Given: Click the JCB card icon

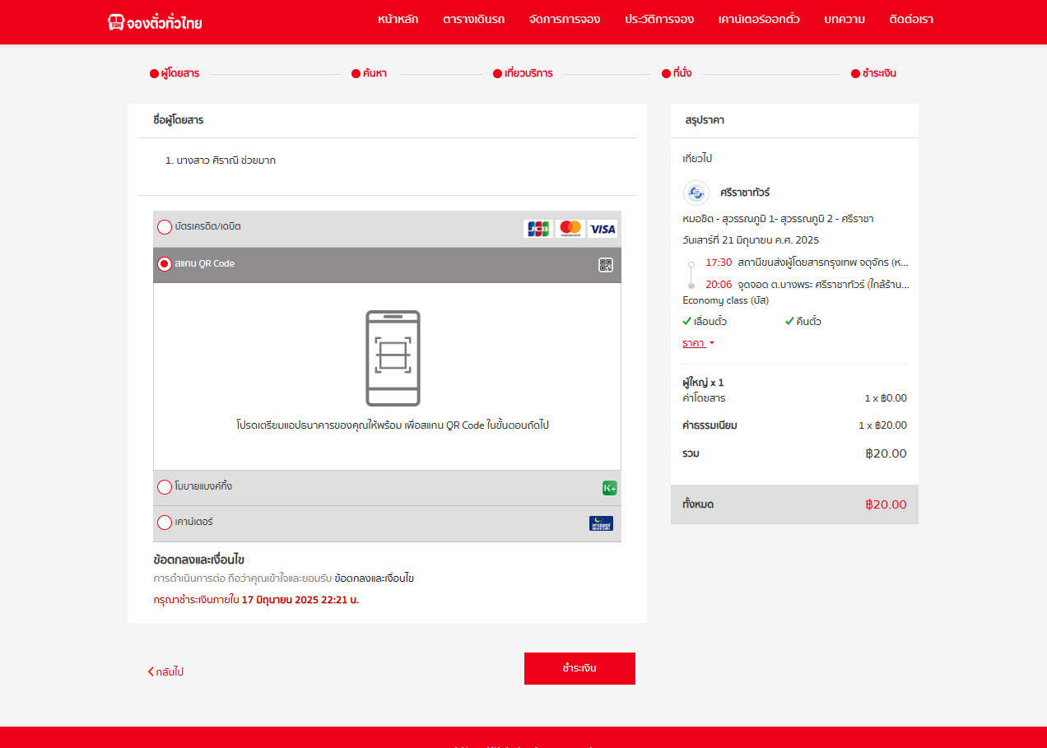Looking at the screenshot, I should pyautogui.click(x=538, y=229).
